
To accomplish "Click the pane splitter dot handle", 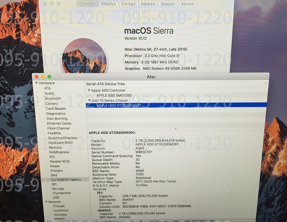I will coord(176,129).
